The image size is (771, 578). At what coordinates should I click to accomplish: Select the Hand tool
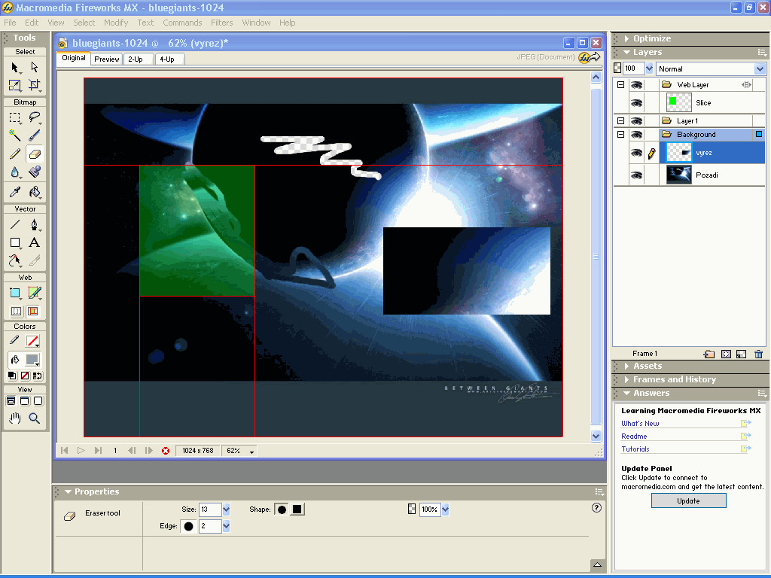point(15,418)
